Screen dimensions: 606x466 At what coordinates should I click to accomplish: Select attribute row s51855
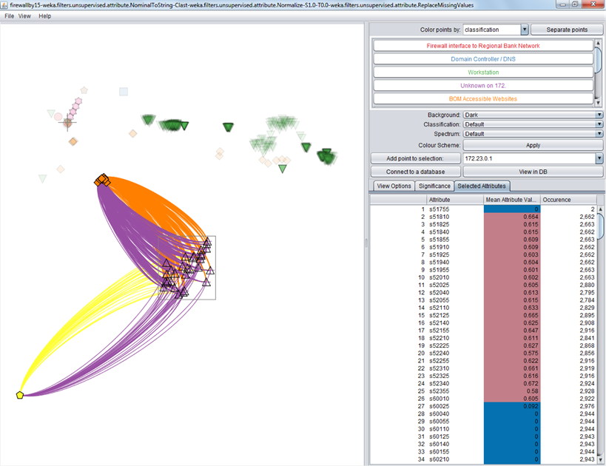483,240
